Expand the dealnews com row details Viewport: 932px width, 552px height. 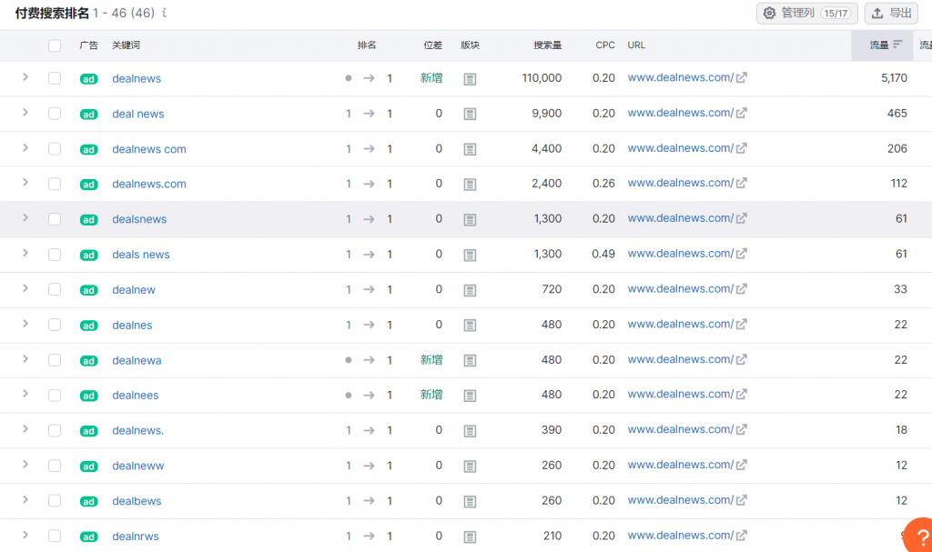(25, 147)
